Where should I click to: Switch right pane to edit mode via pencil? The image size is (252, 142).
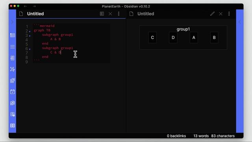(212, 14)
